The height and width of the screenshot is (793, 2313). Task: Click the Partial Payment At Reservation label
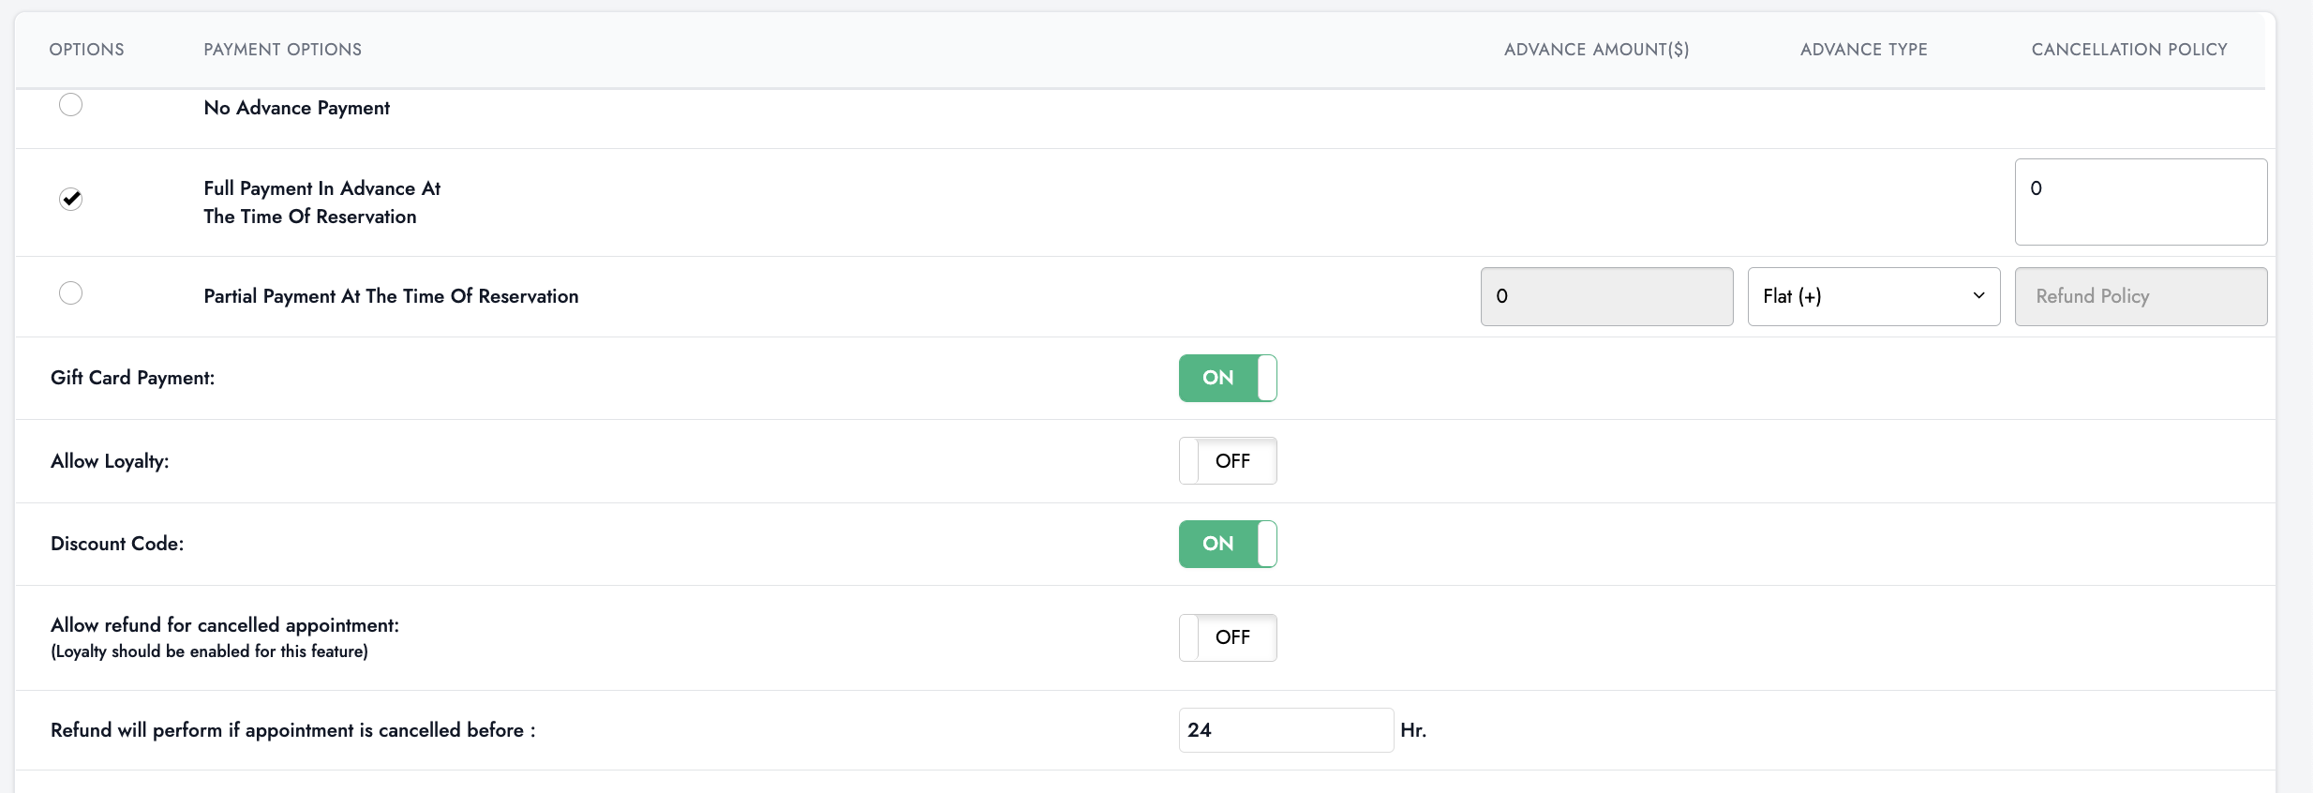(391, 296)
